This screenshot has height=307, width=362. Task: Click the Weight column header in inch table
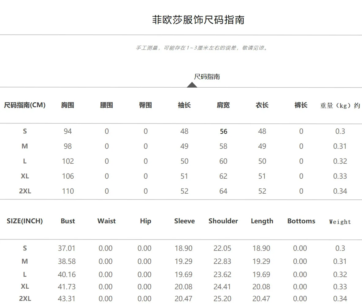[x=340, y=222]
